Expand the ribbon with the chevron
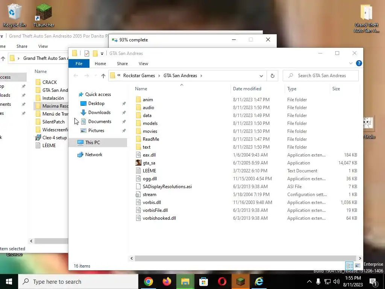 (x=351, y=63)
